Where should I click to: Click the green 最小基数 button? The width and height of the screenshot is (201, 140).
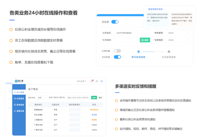point(145,40)
